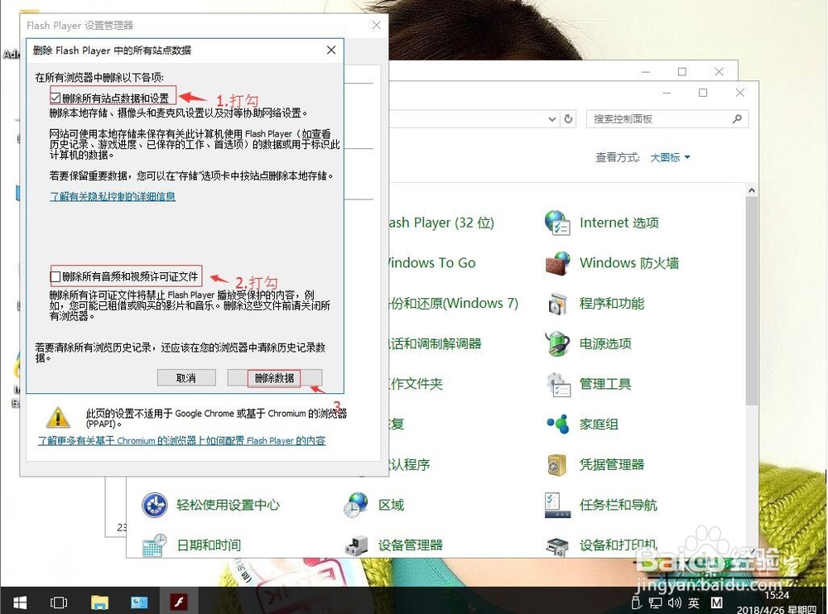
Task: Click the search magnifier icon
Action: pyautogui.click(x=737, y=119)
